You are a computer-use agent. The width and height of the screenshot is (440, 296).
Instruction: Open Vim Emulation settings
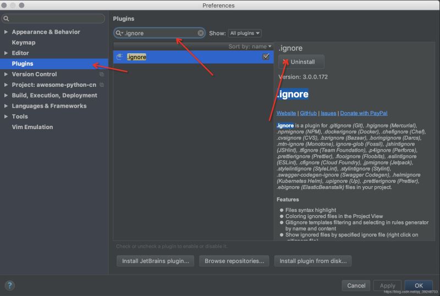click(32, 127)
